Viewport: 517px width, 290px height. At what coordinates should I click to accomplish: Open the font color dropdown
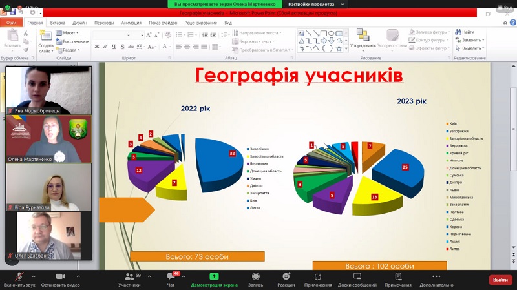pyautogui.click(x=171, y=47)
